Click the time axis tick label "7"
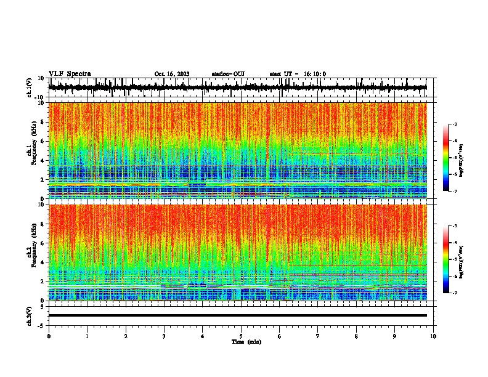The width and height of the screenshot is (488, 377). tap(318, 336)
